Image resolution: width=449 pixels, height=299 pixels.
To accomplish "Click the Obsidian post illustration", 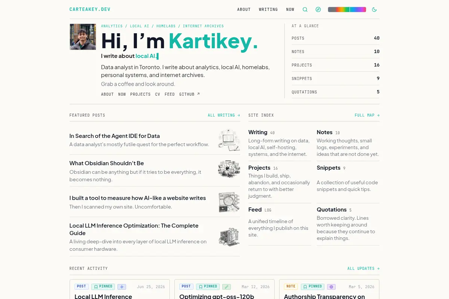I will tap(229, 169).
